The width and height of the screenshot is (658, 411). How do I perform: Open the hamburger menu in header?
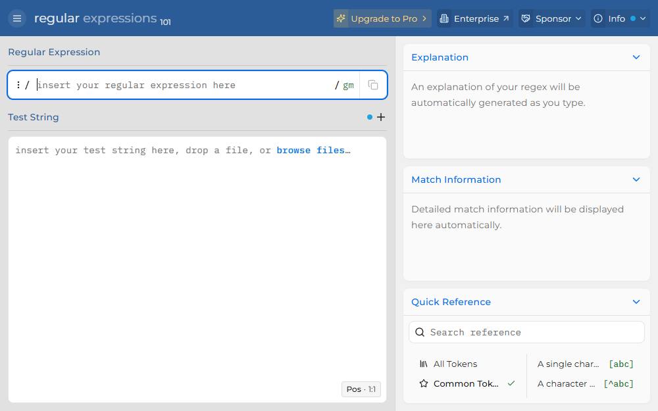17,18
